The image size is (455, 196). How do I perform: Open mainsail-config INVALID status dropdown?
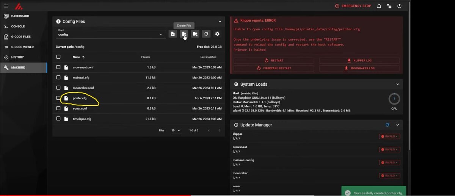(389, 163)
